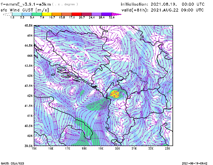Click the 43N latitude label
This screenshot has height=165, width=213.
pos(30,76)
